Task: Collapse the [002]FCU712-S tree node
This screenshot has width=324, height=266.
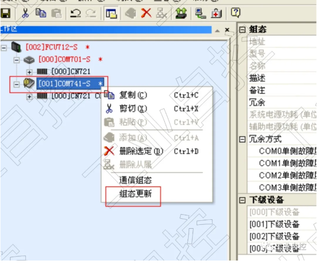Action: 4,48
